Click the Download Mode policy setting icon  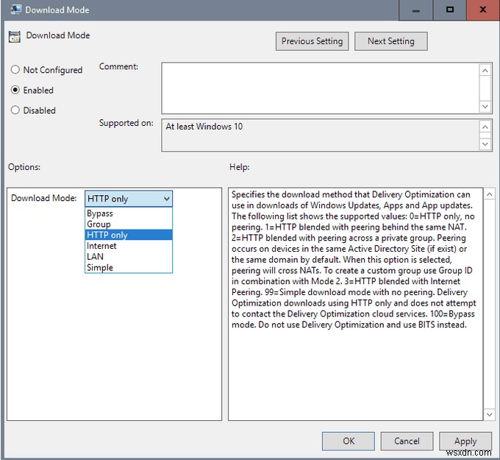click(x=15, y=37)
